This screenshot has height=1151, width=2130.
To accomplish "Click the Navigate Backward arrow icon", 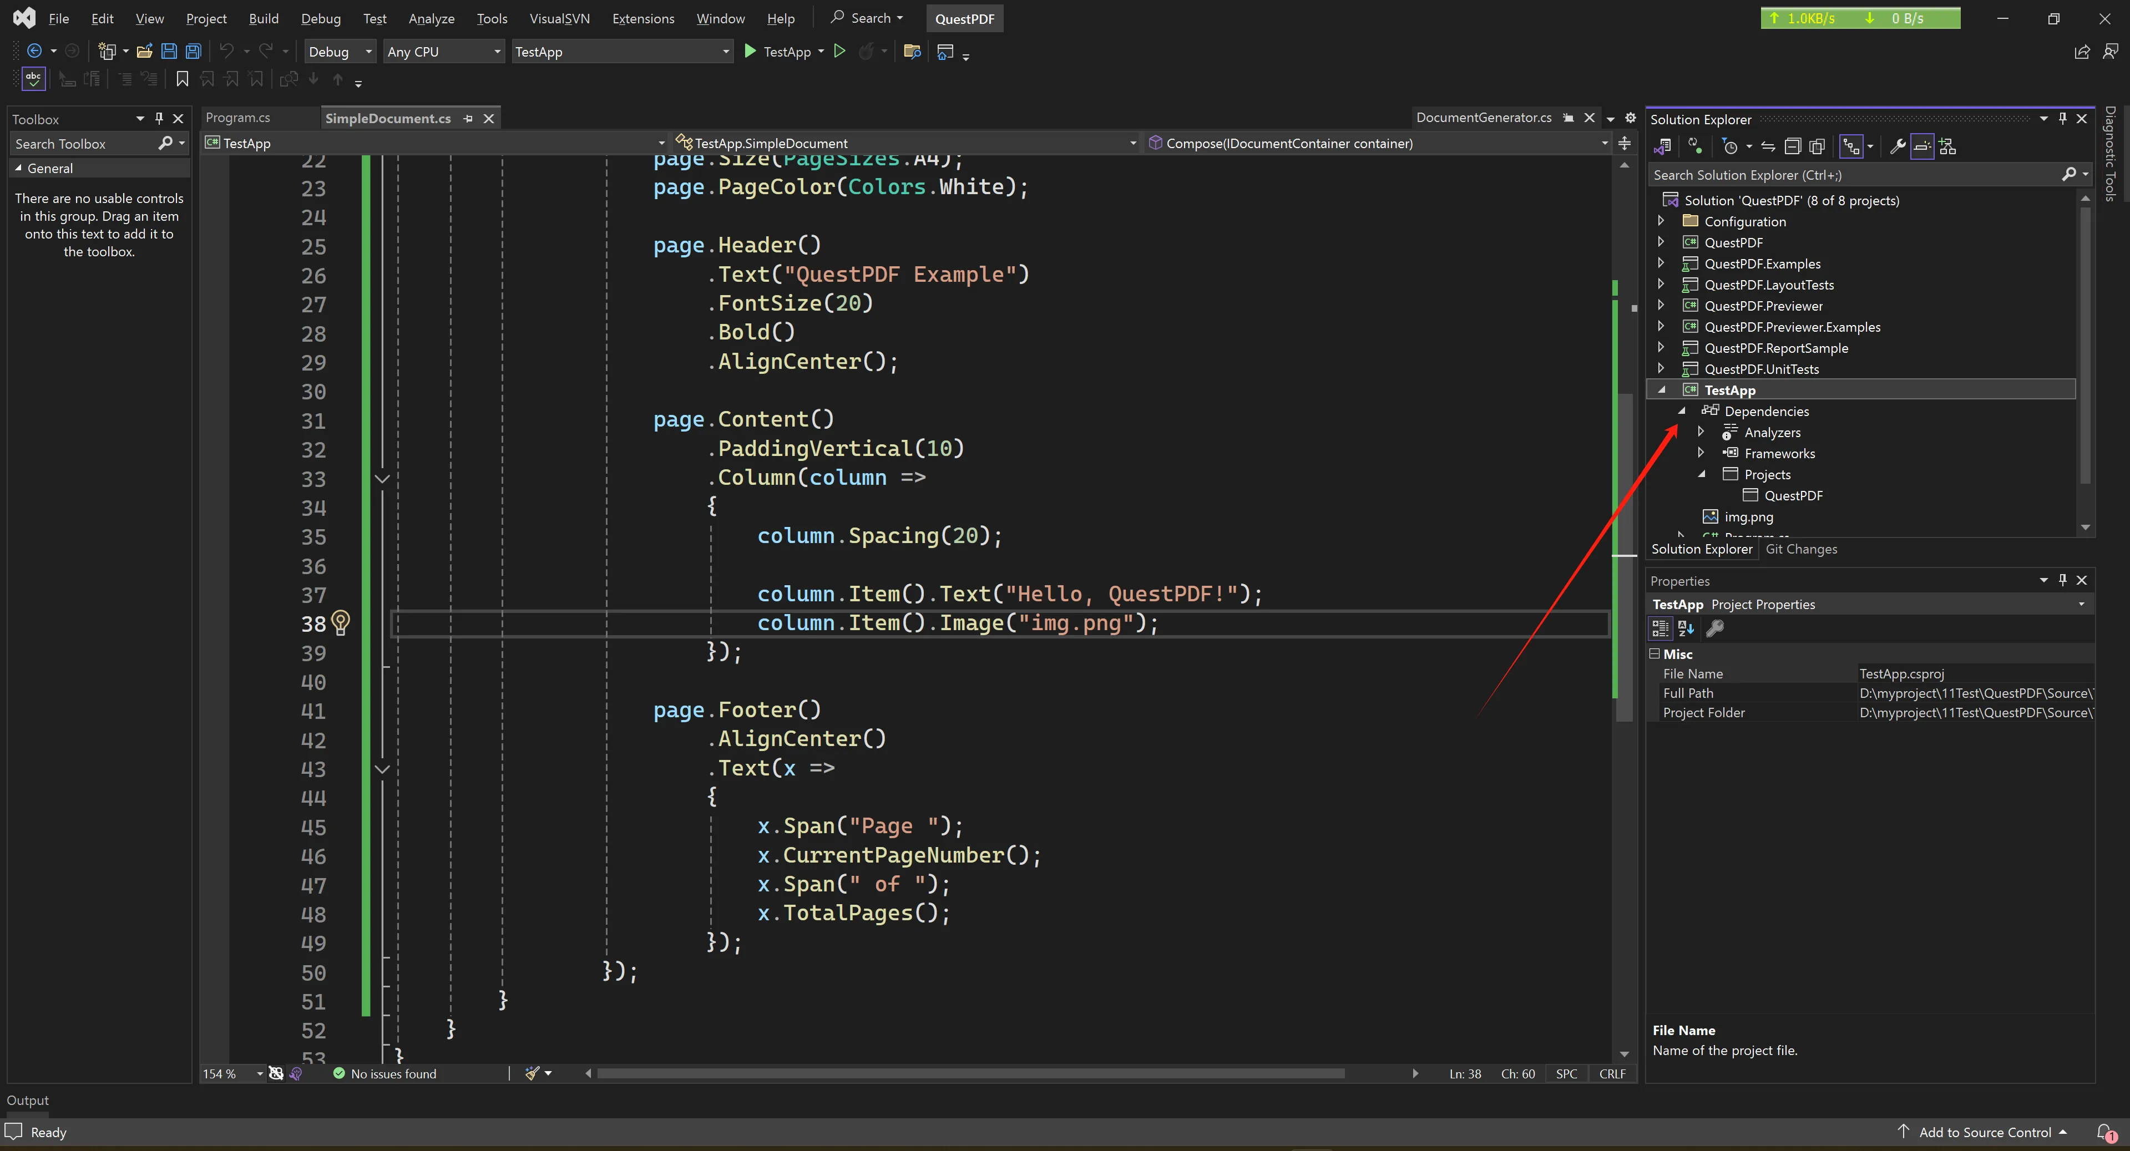I will (35, 51).
